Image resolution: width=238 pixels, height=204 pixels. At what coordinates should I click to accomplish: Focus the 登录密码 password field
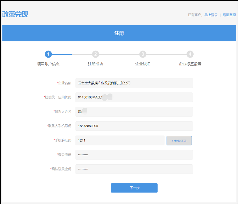coord(134,155)
